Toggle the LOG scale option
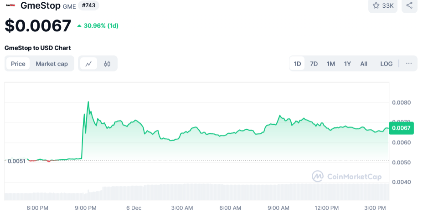This screenshot has width=423, height=218. tap(387, 64)
